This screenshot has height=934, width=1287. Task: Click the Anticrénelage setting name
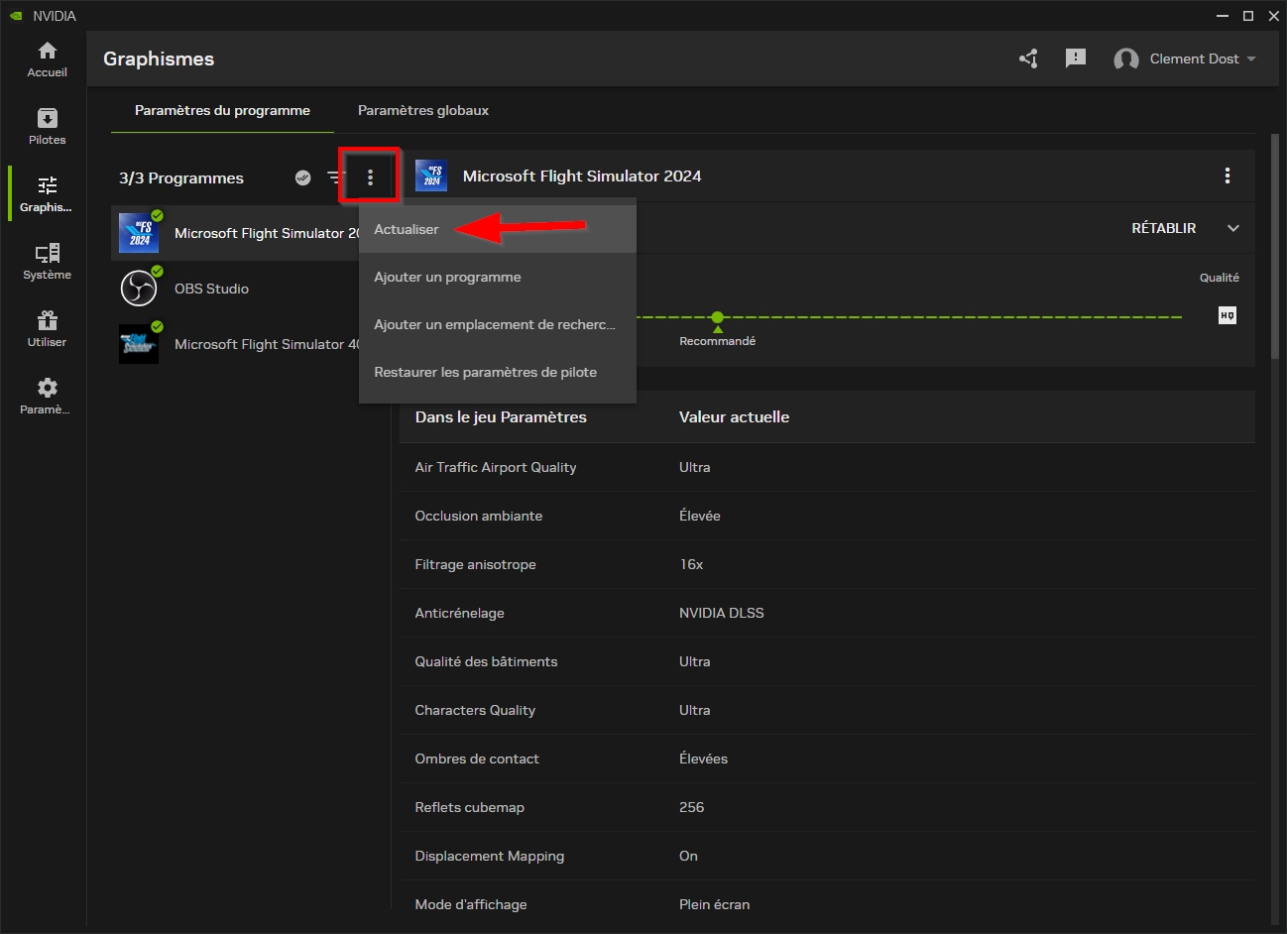click(459, 613)
